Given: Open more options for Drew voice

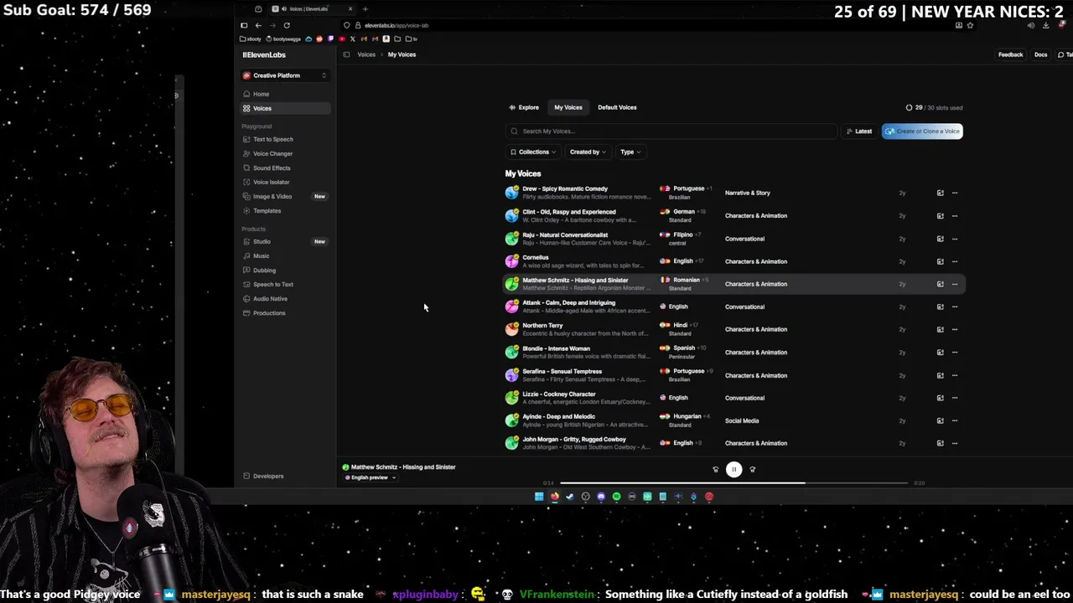Looking at the screenshot, I should click(954, 193).
